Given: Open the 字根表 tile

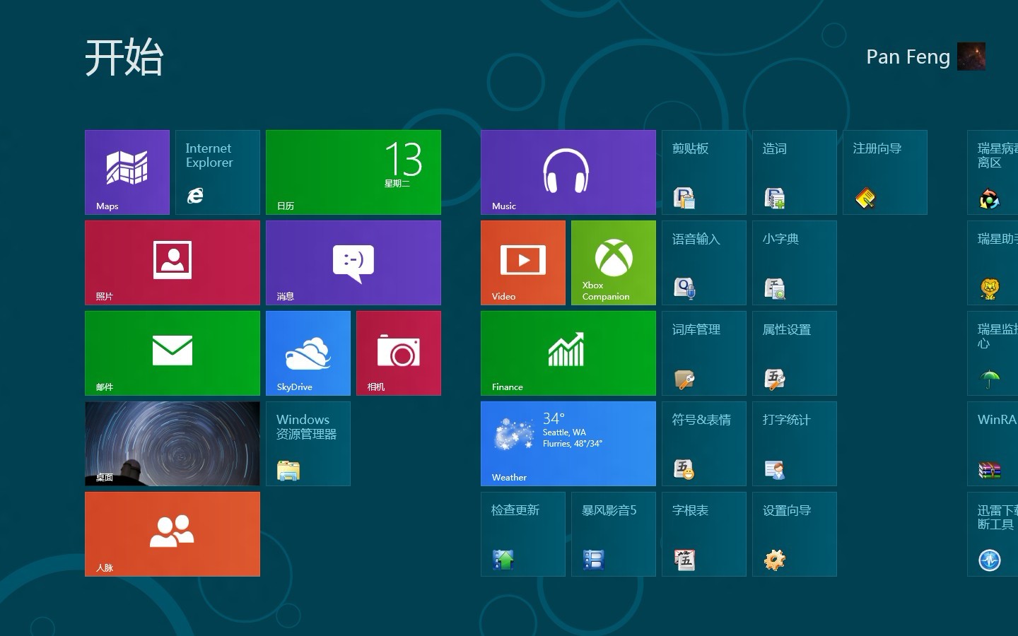Looking at the screenshot, I should pyautogui.click(x=704, y=534).
